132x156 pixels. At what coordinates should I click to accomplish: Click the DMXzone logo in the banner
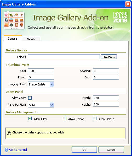[x=120, y=17]
